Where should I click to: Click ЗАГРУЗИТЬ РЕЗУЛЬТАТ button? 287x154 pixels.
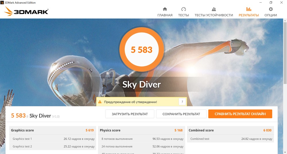point(130,114)
